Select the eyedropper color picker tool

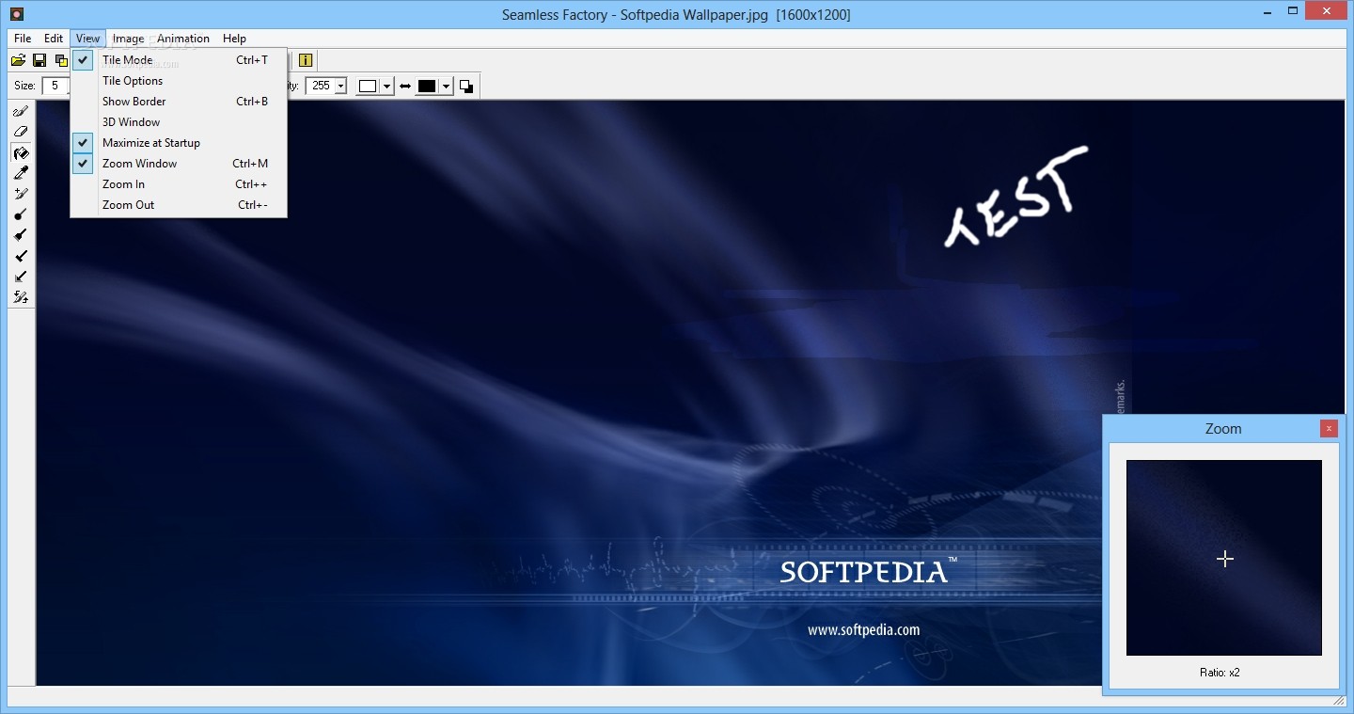pyautogui.click(x=21, y=173)
